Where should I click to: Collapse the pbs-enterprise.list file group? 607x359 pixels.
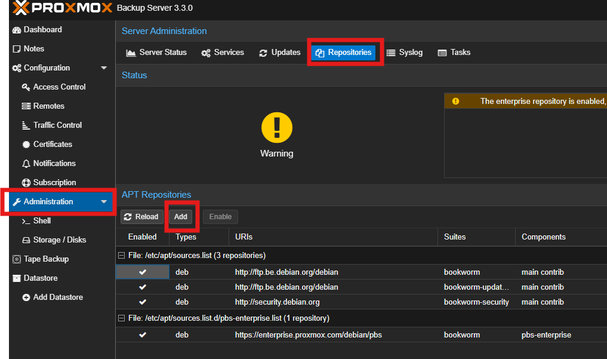coord(121,318)
